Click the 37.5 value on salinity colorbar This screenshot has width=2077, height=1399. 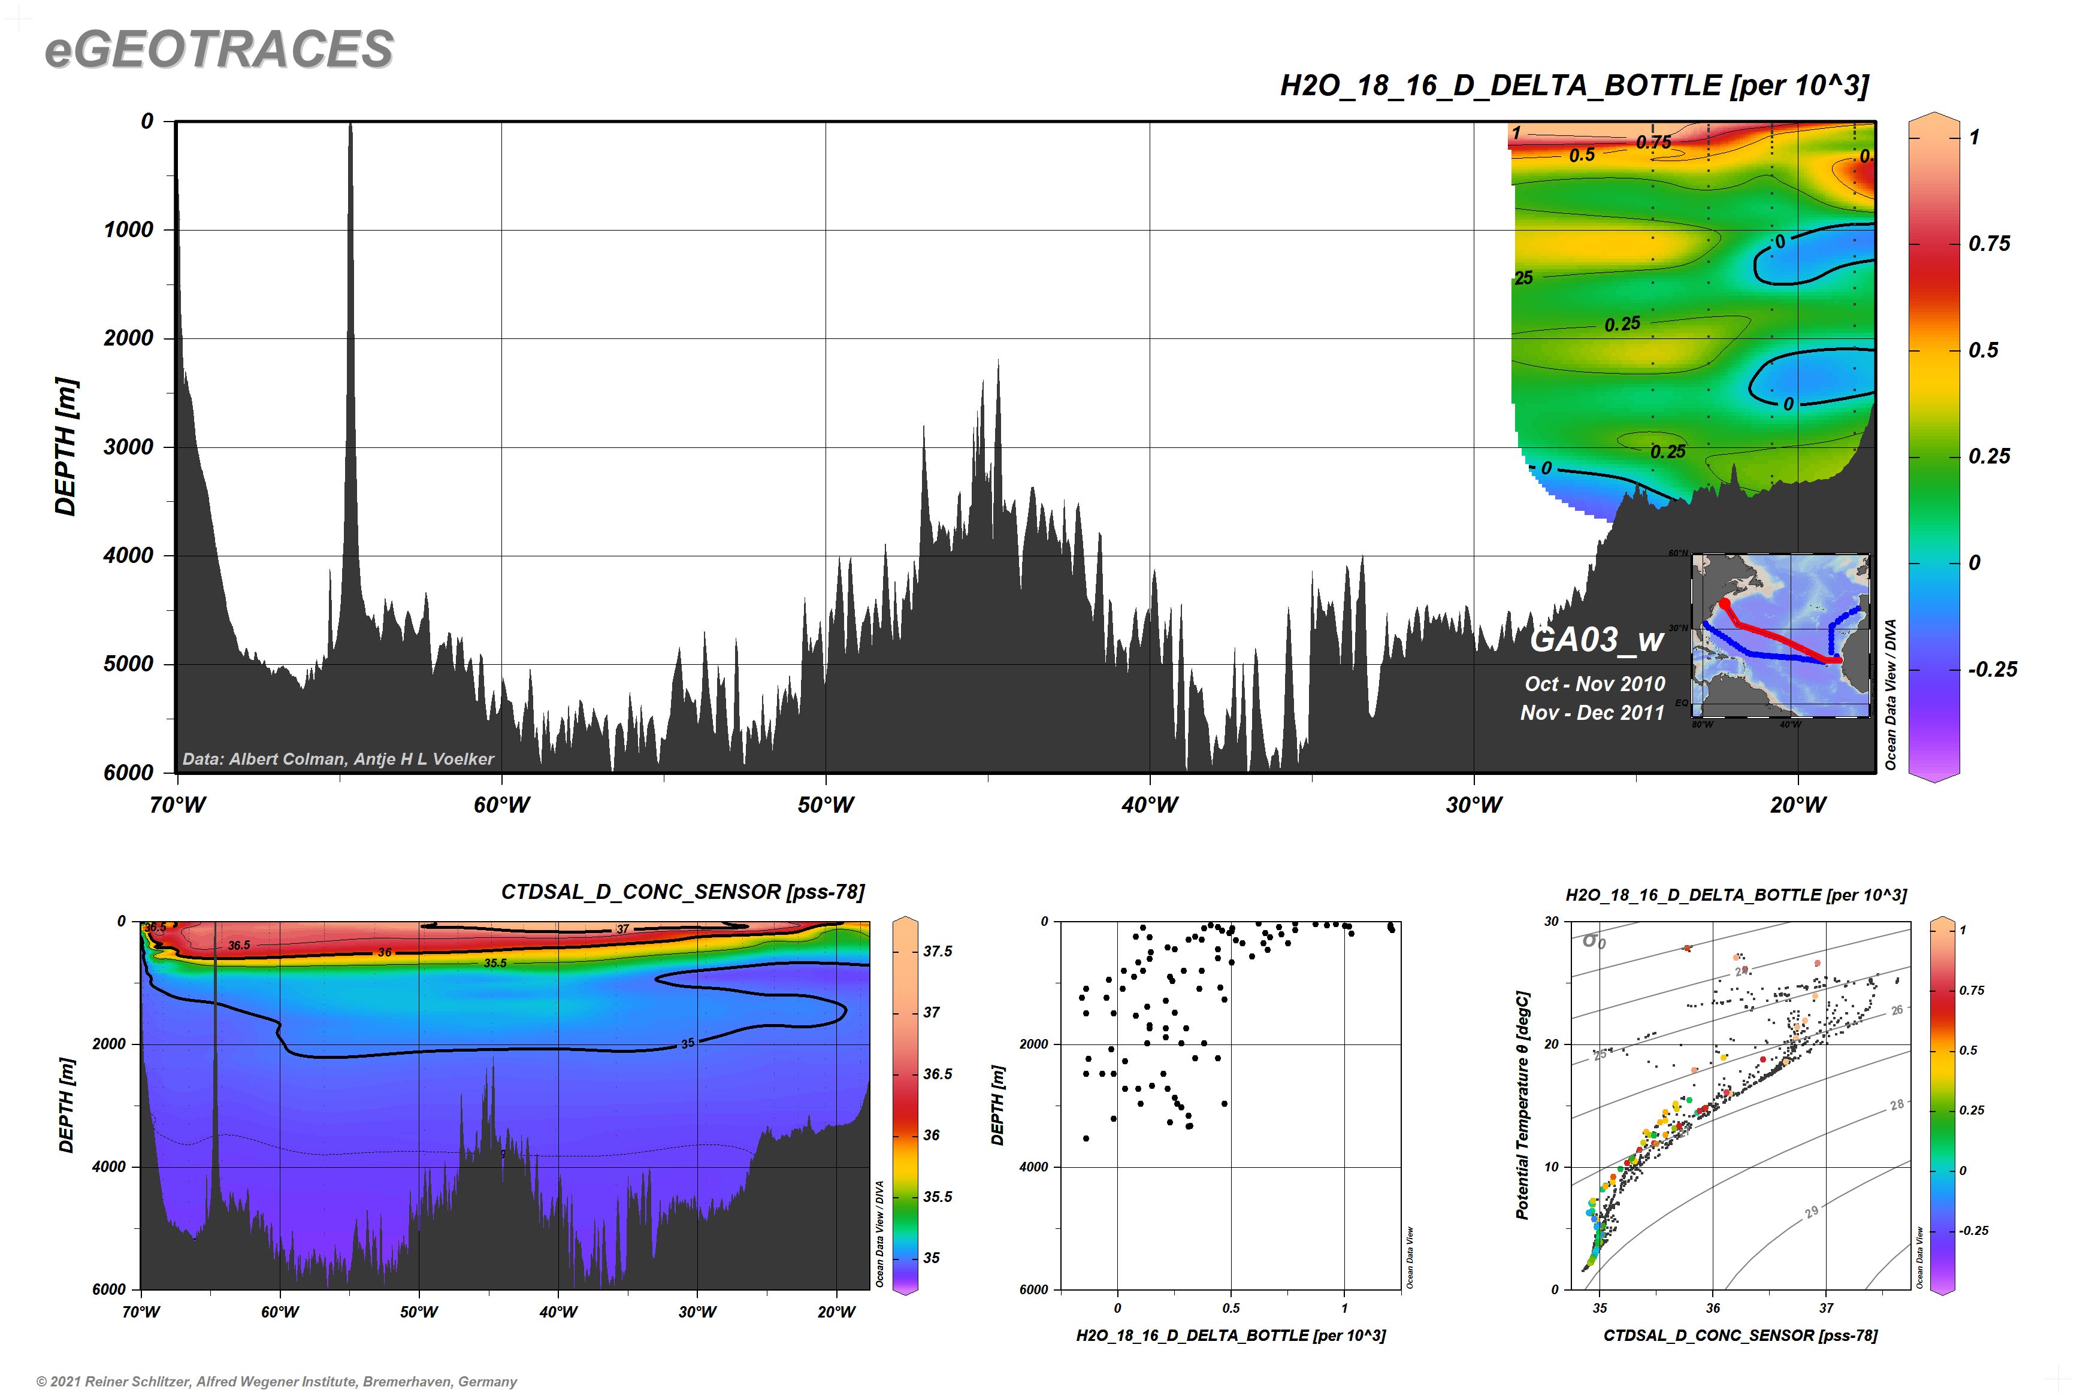coord(938,952)
